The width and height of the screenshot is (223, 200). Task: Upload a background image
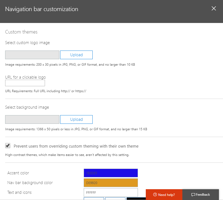point(76,119)
